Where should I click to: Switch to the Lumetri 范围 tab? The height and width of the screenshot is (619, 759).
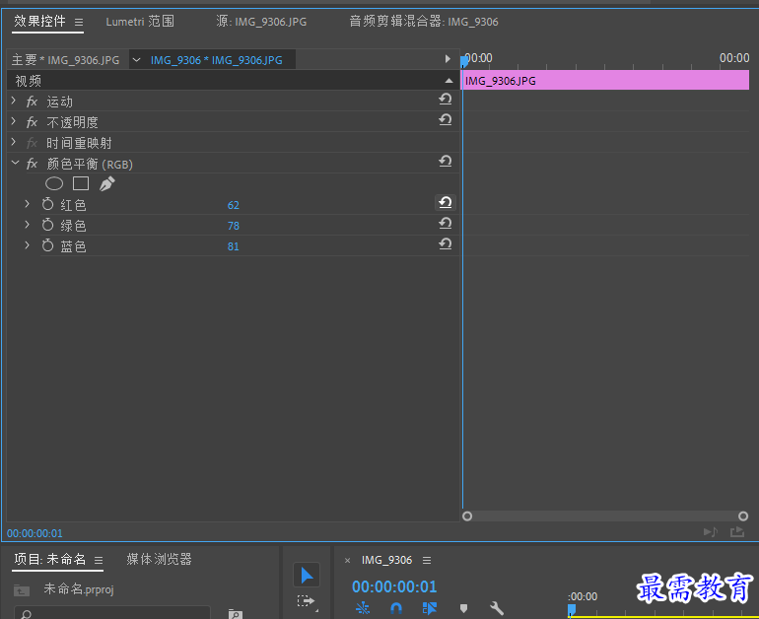pos(140,22)
